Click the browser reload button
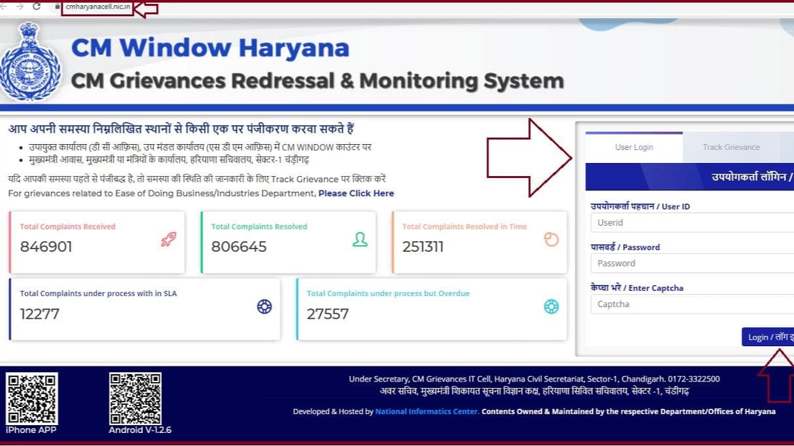The width and height of the screenshot is (794, 446). pyautogui.click(x=37, y=7)
